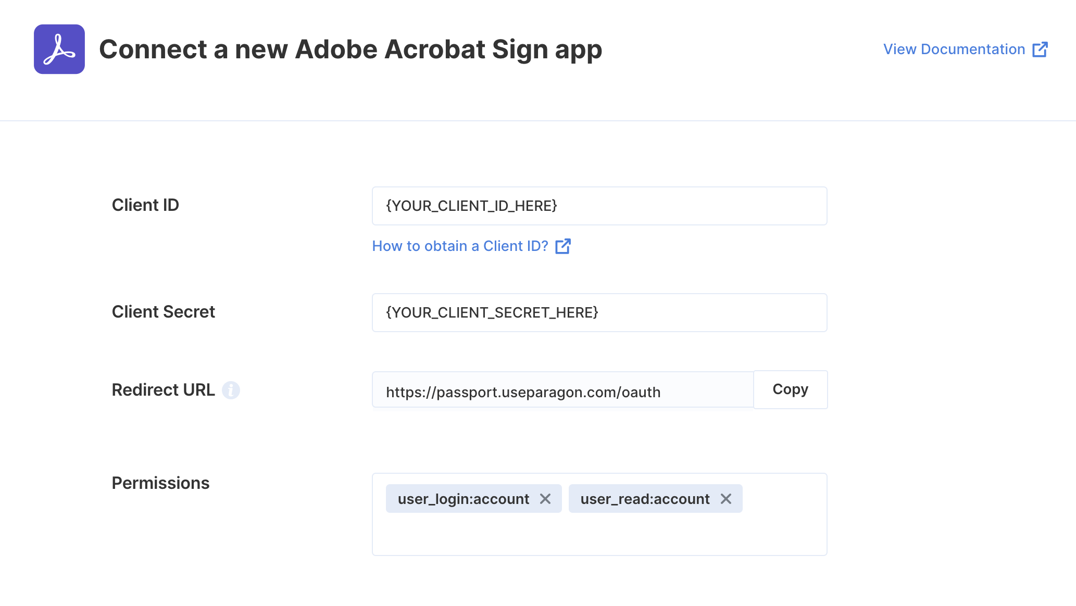1076x606 pixels.
Task: Click the Redirect URL info icon
Action: [231, 390]
